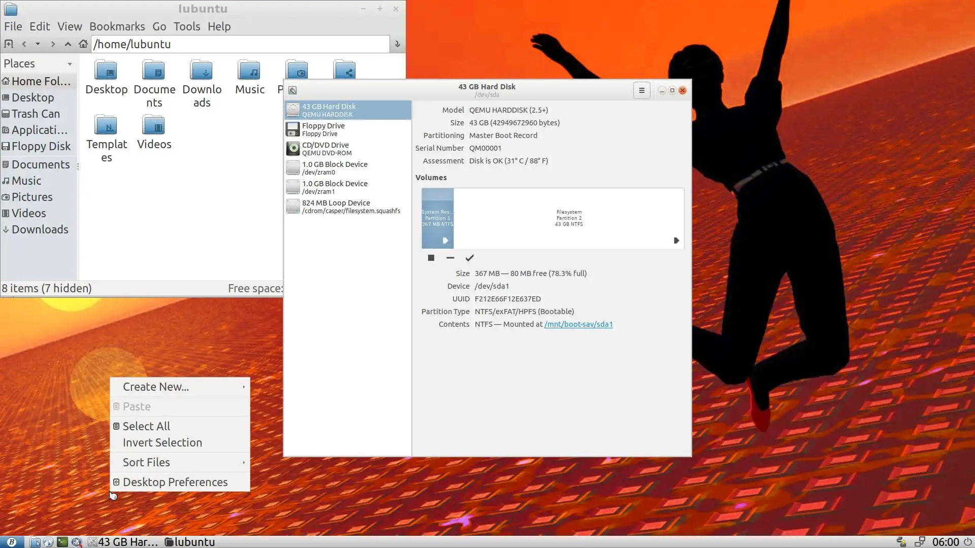Launch terminal from the taskbar
This screenshot has height=548, width=975.
[62, 542]
